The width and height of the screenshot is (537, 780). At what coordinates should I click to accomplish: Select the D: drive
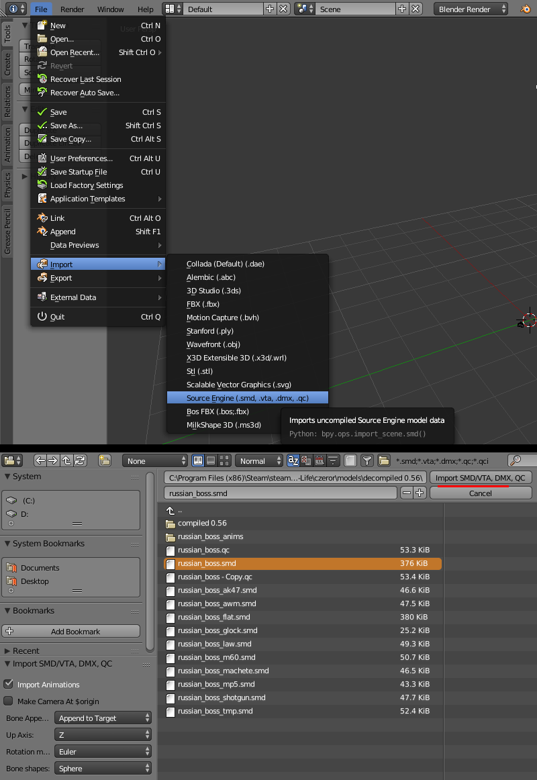tap(71, 514)
